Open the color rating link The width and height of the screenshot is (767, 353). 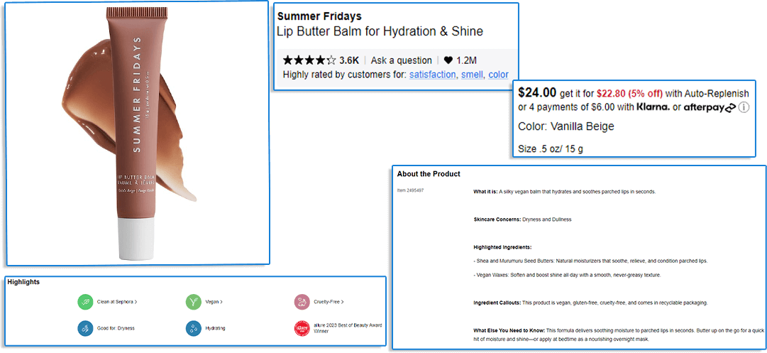499,75
